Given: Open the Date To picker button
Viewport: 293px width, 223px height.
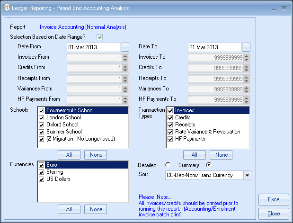Looking at the screenshot, I should pyautogui.click(x=246, y=47).
